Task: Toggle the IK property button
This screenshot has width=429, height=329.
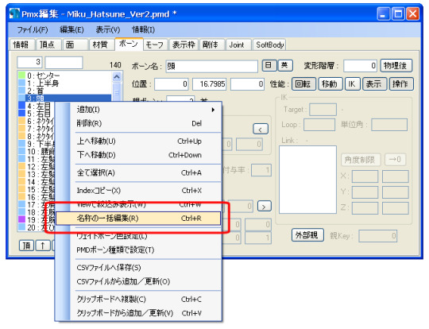Action: tap(352, 84)
